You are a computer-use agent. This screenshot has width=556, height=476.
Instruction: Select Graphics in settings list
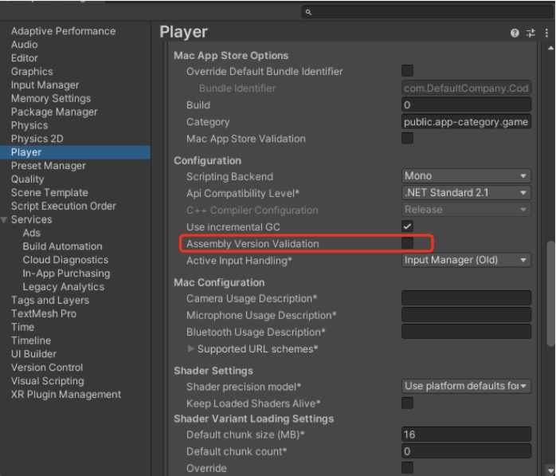pyautogui.click(x=33, y=72)
